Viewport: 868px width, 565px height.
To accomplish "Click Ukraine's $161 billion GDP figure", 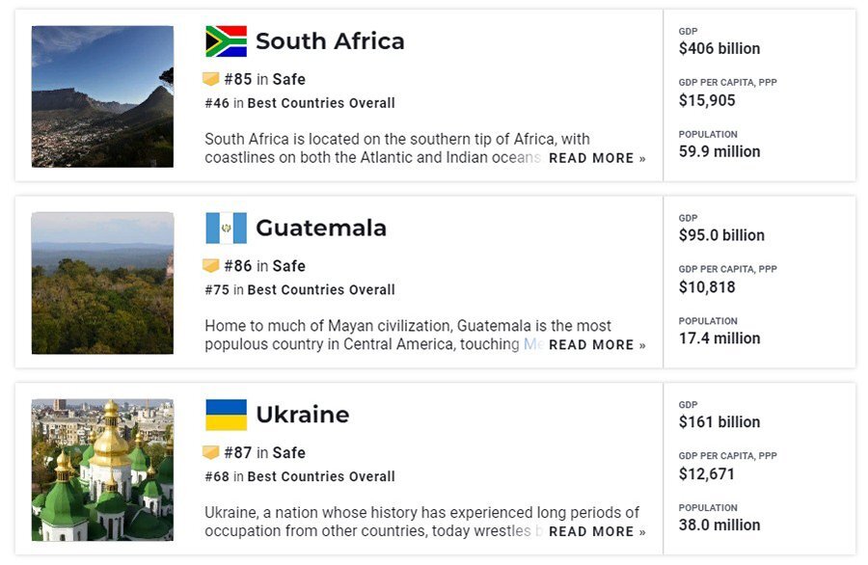I will point(719,422).
